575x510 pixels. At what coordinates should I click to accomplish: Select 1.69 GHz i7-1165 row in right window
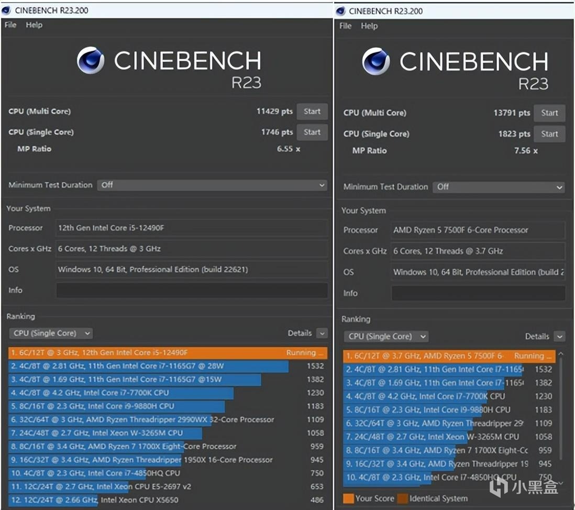point(449,383)
